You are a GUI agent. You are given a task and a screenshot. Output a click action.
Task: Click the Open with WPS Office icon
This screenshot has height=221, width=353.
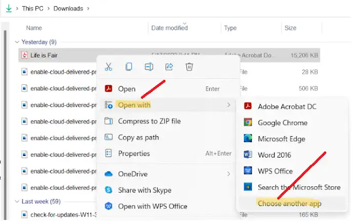(109, 206)
